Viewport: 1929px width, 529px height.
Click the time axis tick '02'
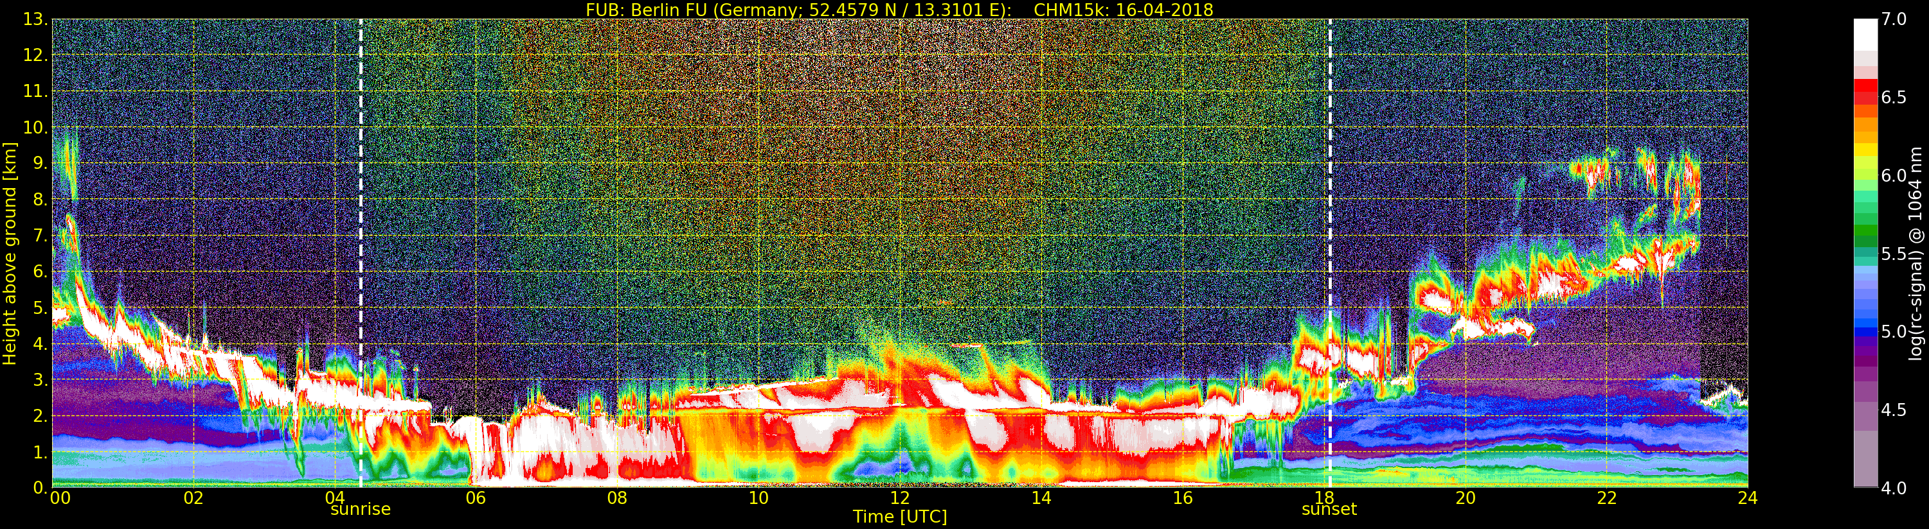click(193, 498)
